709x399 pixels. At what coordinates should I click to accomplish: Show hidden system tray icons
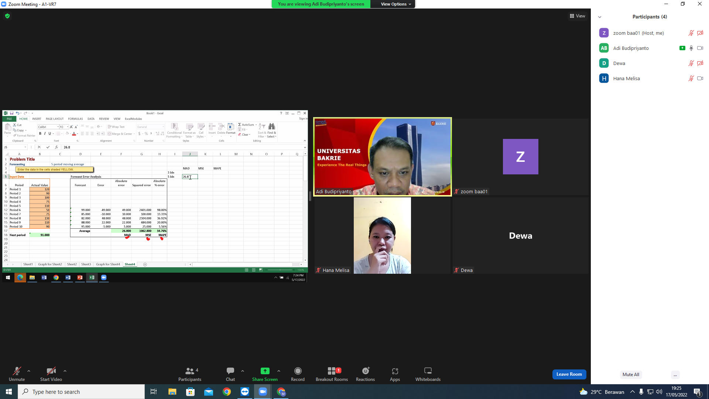[x=632, y=392]
